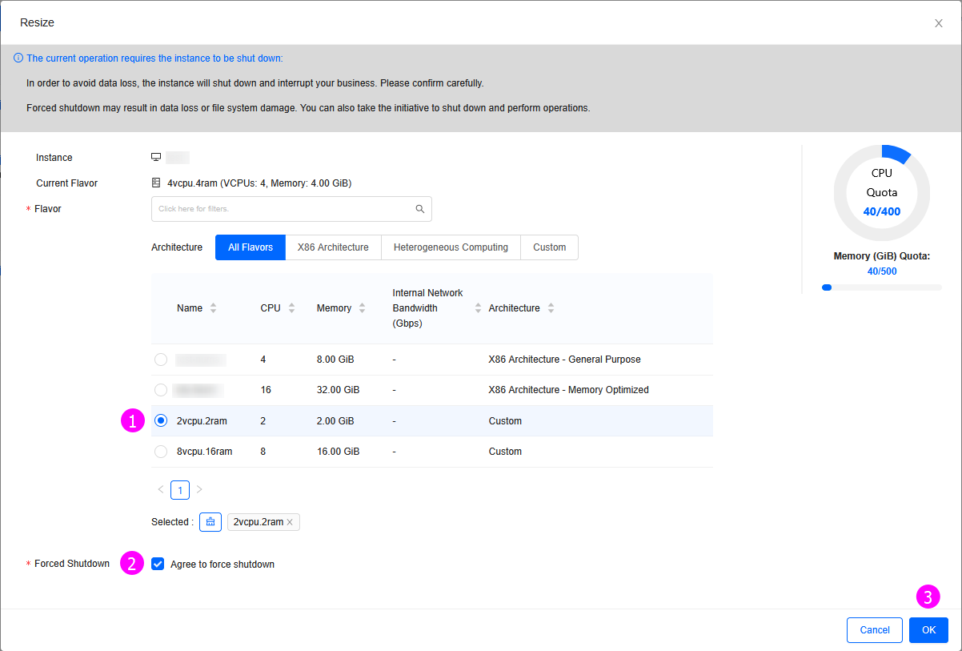Click the 32.00 GiB memory value
The image size is (962, 651).
tap(338, 390)
